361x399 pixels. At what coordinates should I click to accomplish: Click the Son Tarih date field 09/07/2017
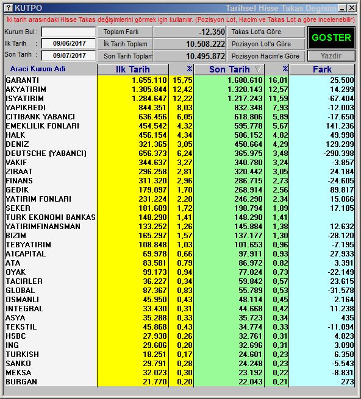point(68,55)
